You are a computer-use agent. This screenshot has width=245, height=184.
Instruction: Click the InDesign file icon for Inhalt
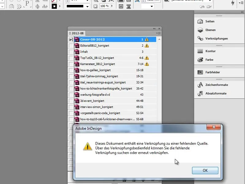click(77, 52)
